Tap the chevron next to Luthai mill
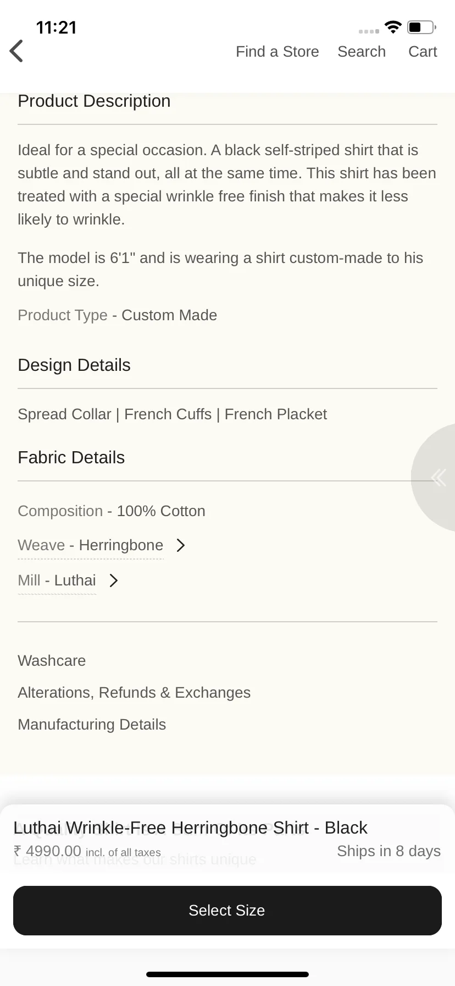455x986 pixels. point(113,580)
